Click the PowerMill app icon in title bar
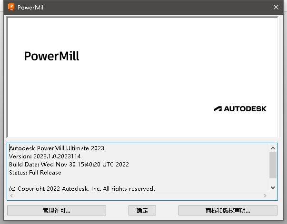287x224 pixels. [11, 7]
